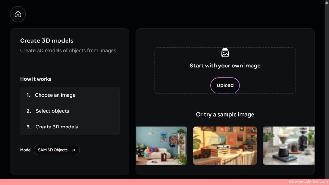Click the 'How it works' heading

36,79
